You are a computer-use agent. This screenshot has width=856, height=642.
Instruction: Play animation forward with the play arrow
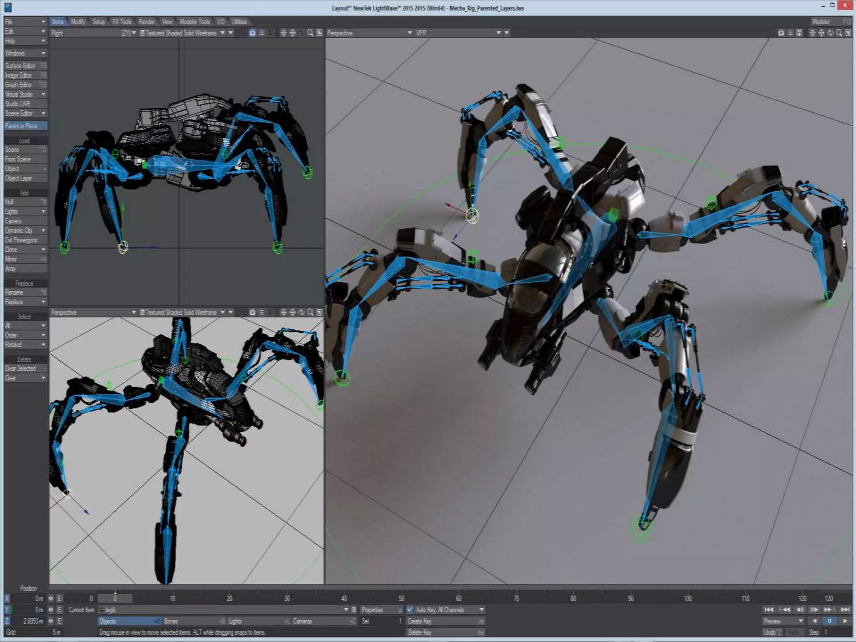tap(845, 621)
